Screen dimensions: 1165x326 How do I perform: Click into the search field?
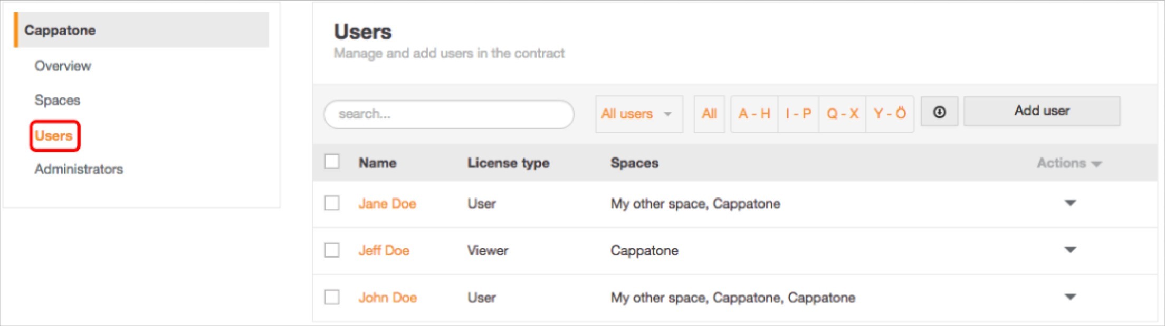point(448,114)
